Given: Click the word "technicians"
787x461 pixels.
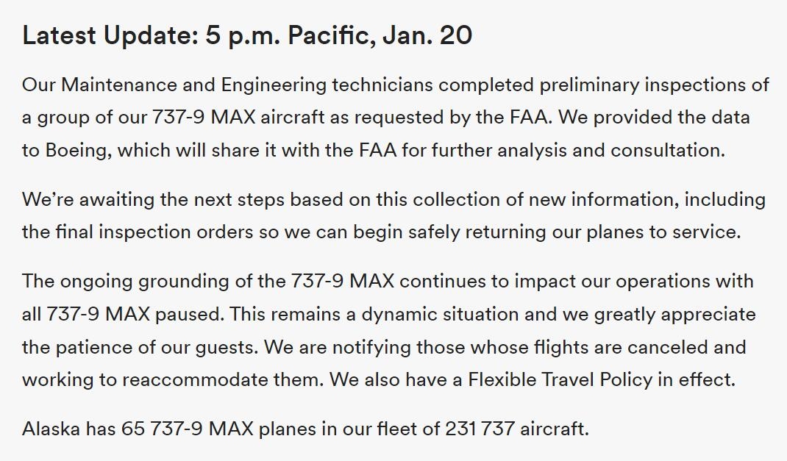Looking at the screenshot, I should (382, 85).
